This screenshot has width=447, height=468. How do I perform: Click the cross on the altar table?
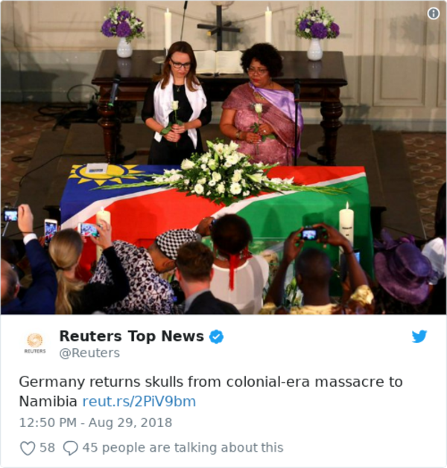coord(219,28)
